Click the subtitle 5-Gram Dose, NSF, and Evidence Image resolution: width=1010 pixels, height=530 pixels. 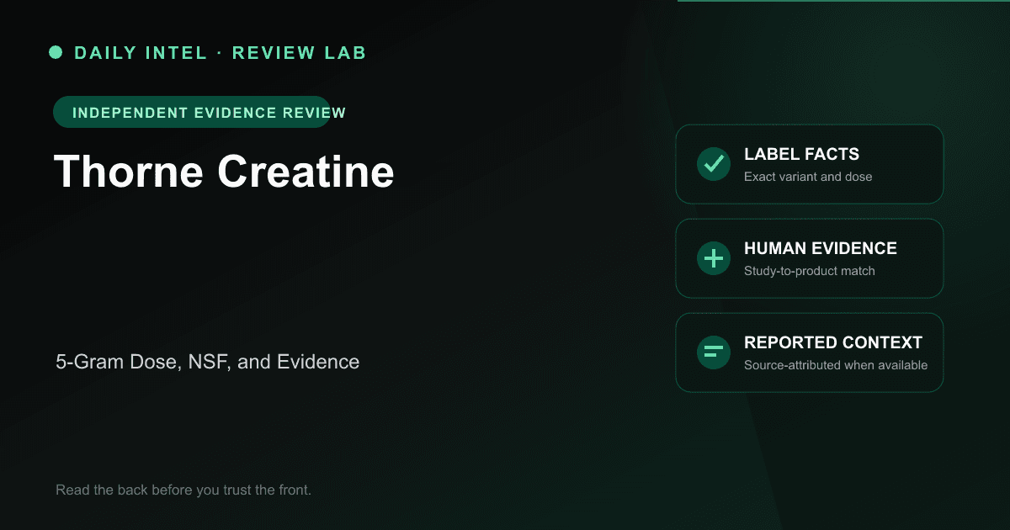208,362
